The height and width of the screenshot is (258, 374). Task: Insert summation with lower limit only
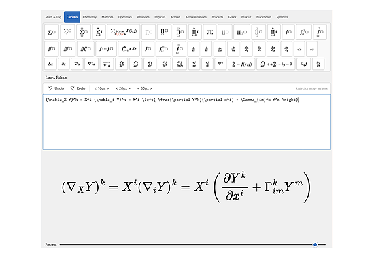(x=67, y=32)
